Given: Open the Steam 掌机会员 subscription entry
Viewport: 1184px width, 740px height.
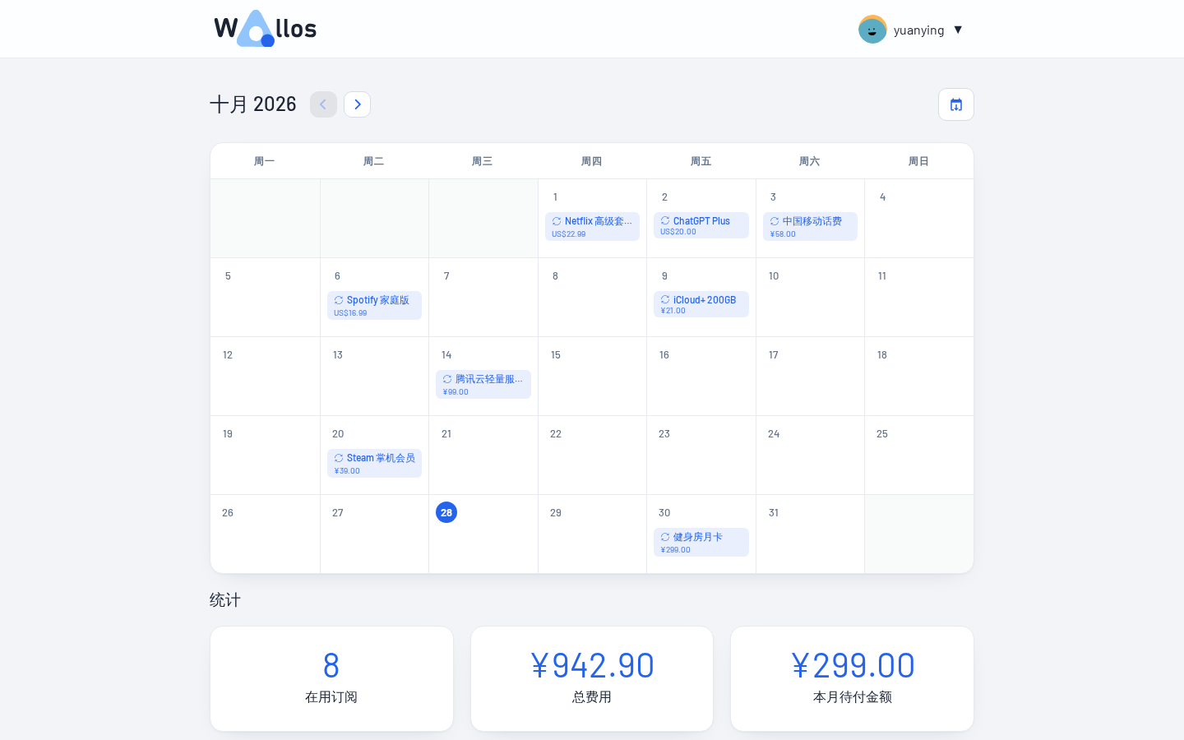Looking at the screenshot, I should pyautogui.click(x=374, y=464).
